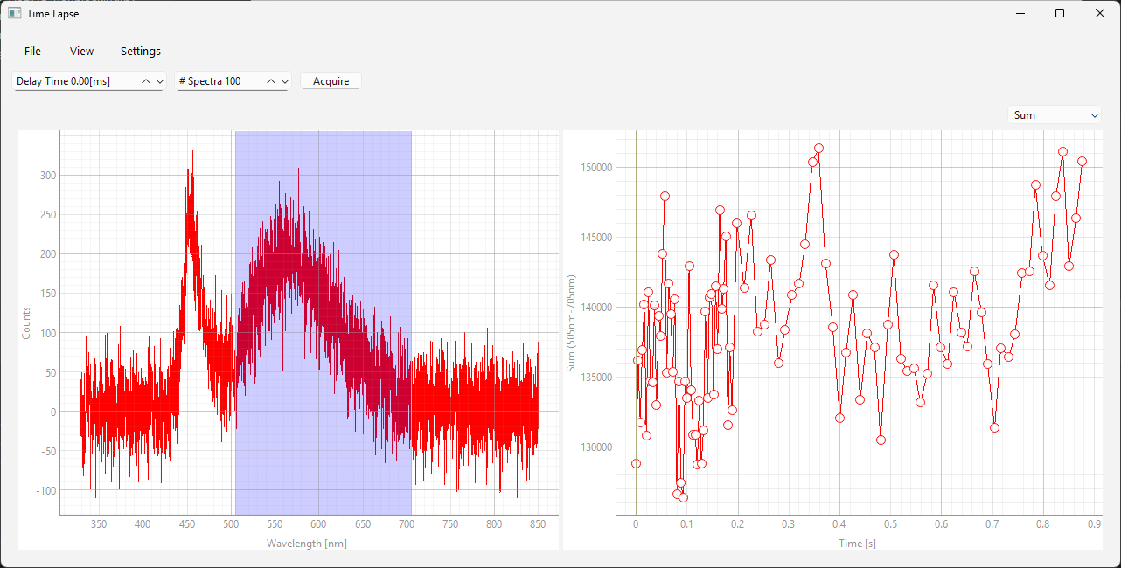The image size is (1121, 568).
Task: Decrement the # Spectra count down arrow
Action: coord(284,81)
